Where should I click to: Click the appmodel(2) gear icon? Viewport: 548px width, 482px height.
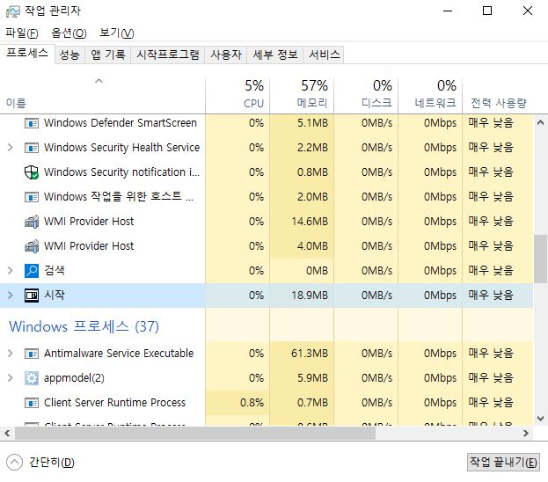coord(32,378)
